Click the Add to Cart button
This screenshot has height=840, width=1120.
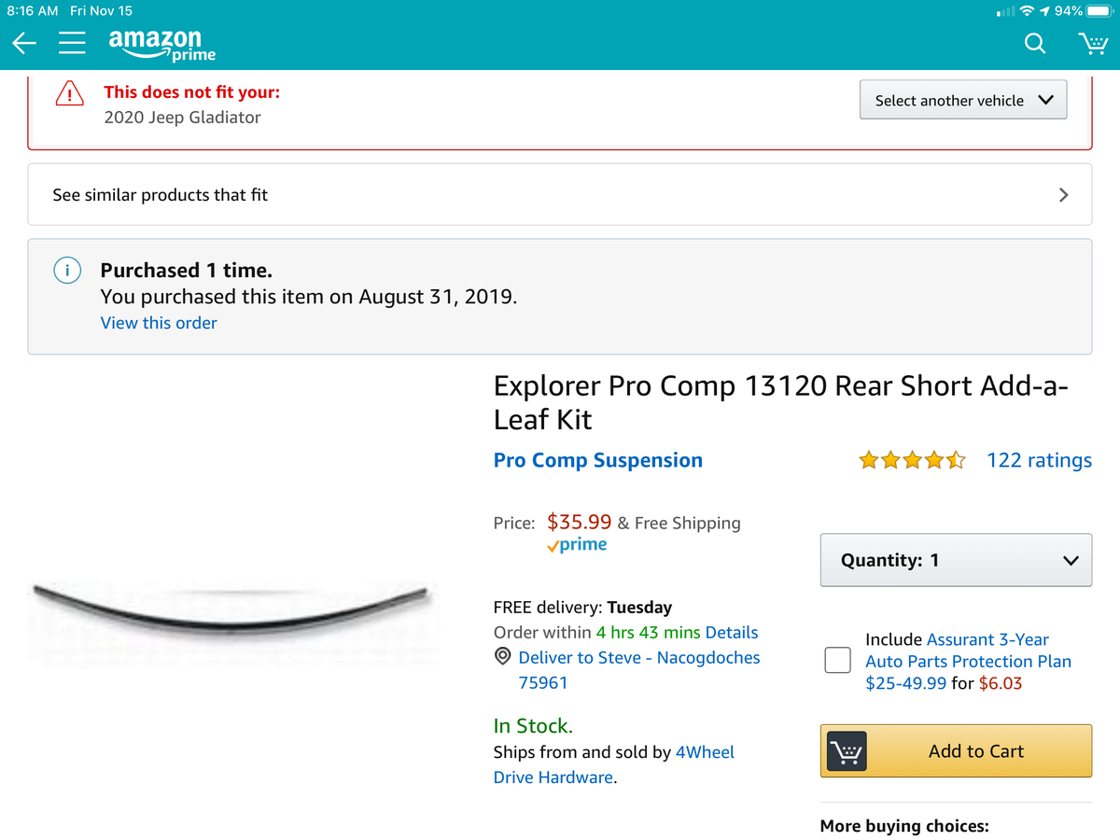(956, 751)
